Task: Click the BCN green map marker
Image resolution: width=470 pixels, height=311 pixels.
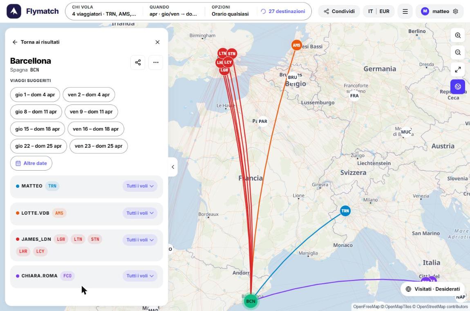Action: (251, 301)
